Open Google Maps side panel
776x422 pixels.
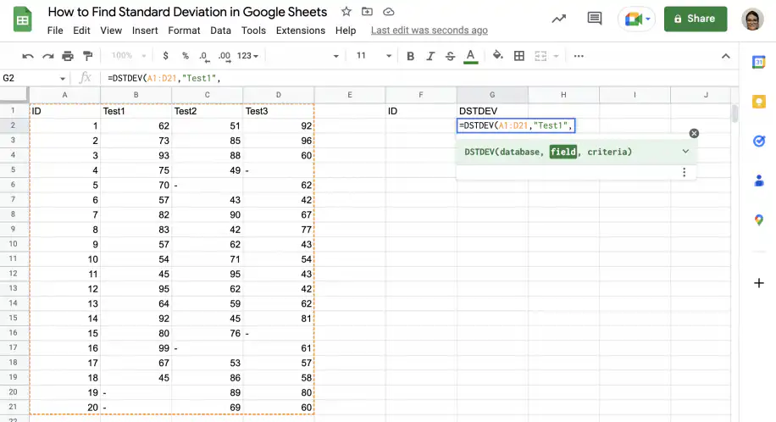coord(759,220)
